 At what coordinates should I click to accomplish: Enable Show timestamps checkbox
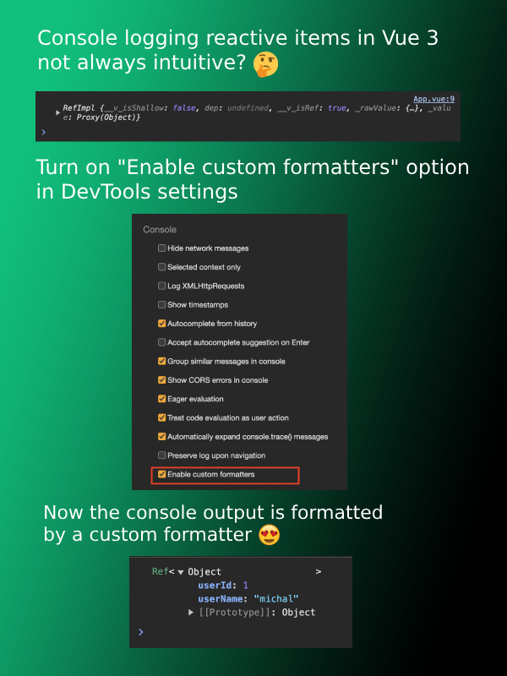tap(161, 304)
